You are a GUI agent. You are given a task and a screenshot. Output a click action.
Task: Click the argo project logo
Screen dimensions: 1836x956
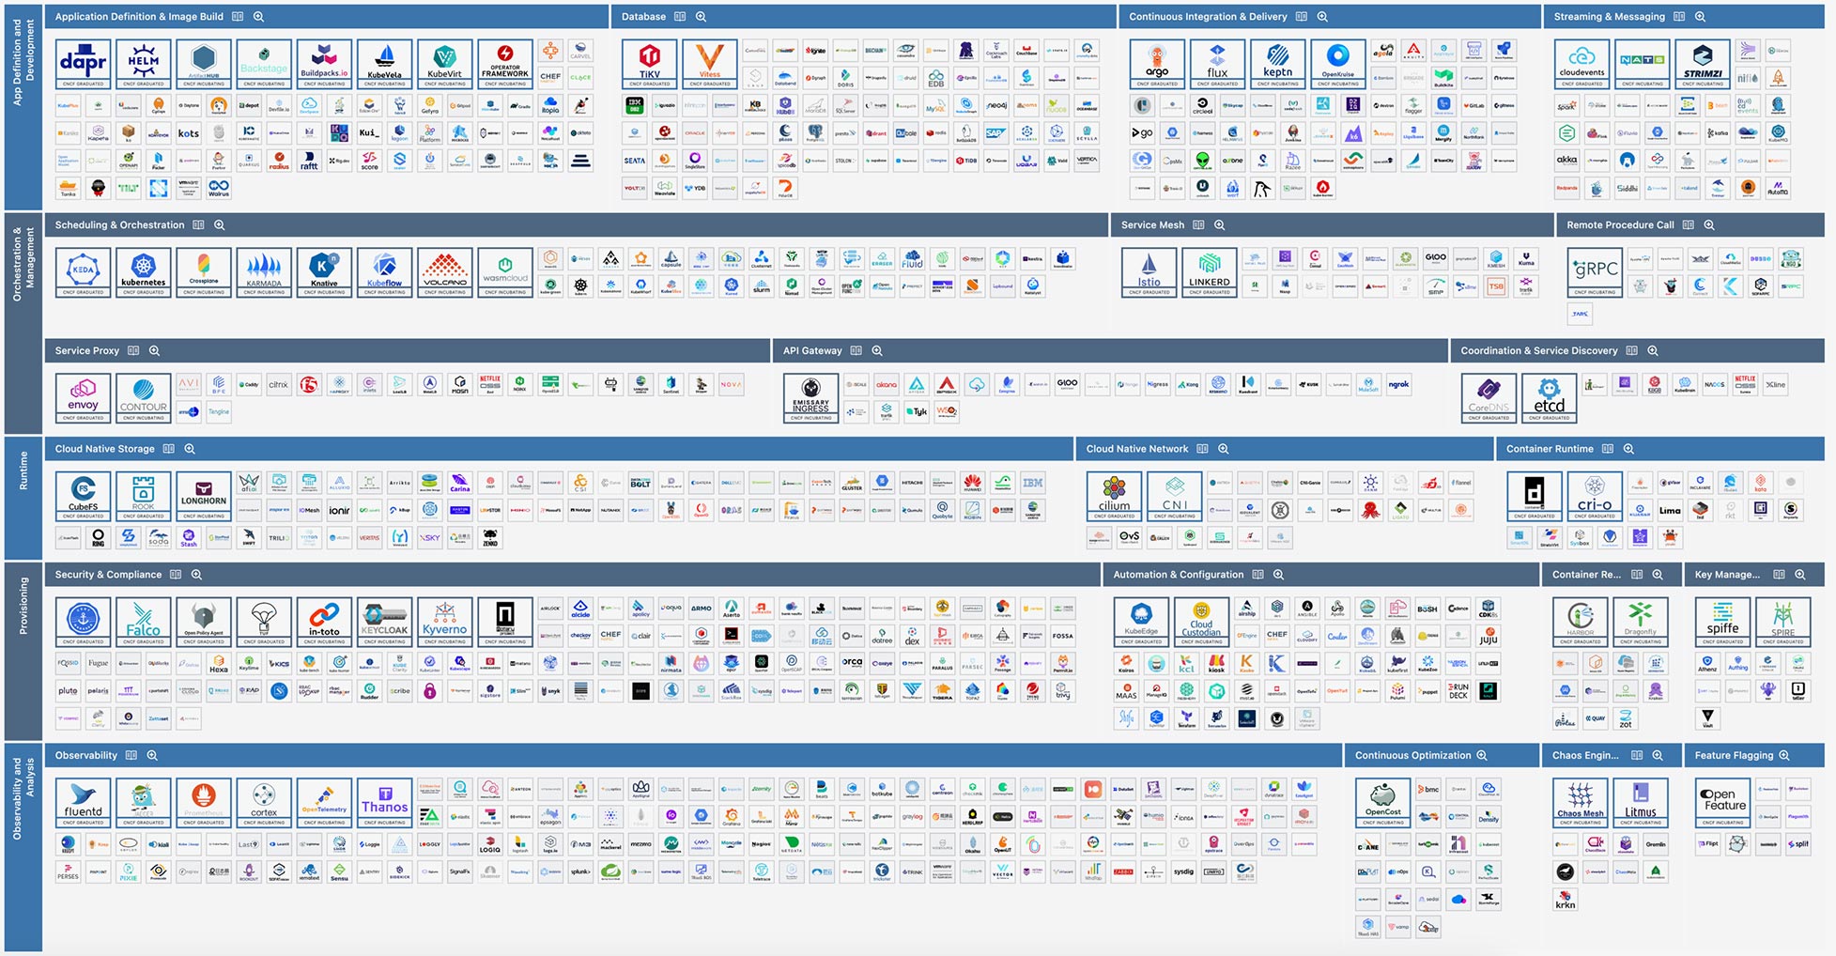1157,64
